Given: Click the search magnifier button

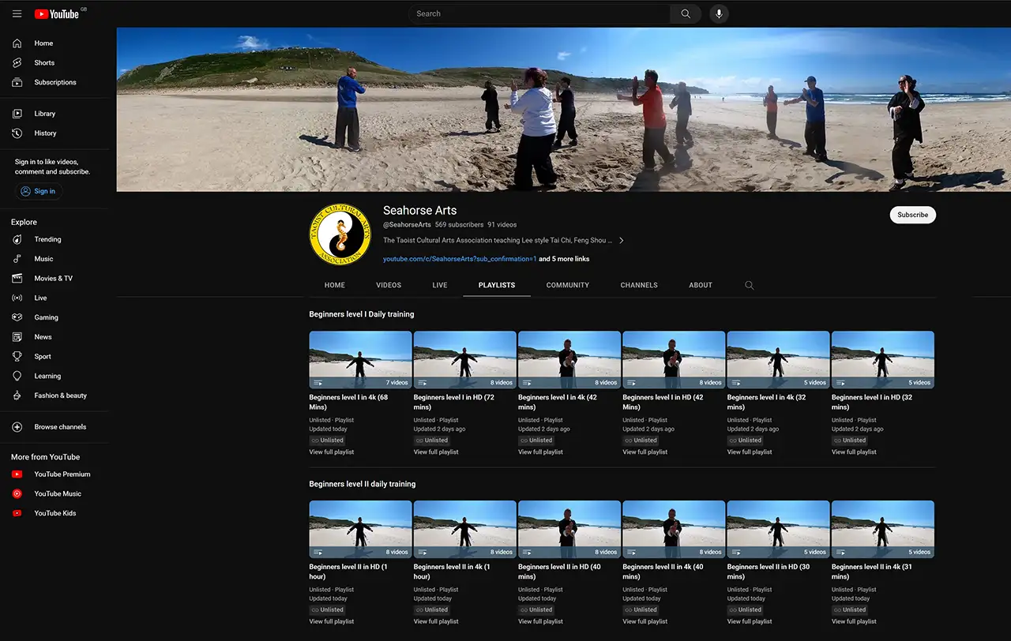Looking at the screenshot, I should point(686,13).
